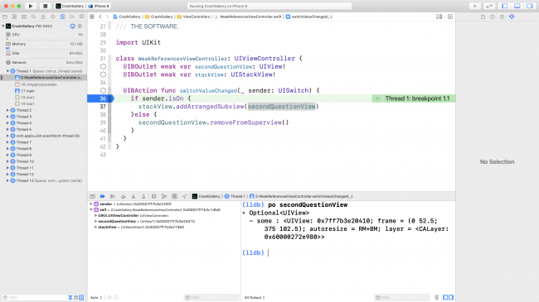The height and width of the screenshot is (302, 539).
Task: Click the lldb console input area
Action: (x=348, y=253)
